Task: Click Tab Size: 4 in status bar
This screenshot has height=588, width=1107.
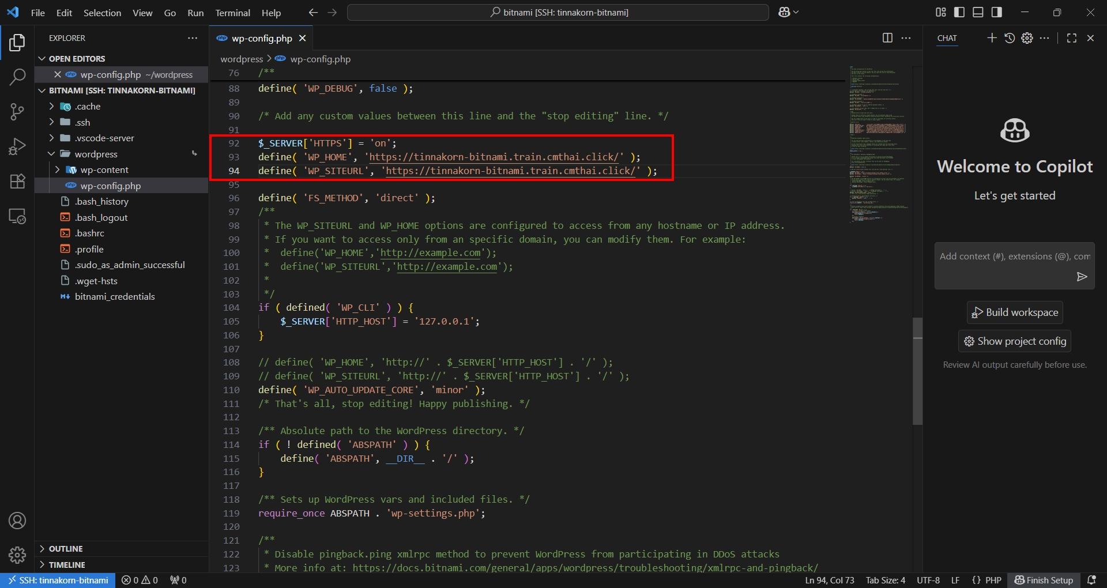Action: tap(885, 580)
